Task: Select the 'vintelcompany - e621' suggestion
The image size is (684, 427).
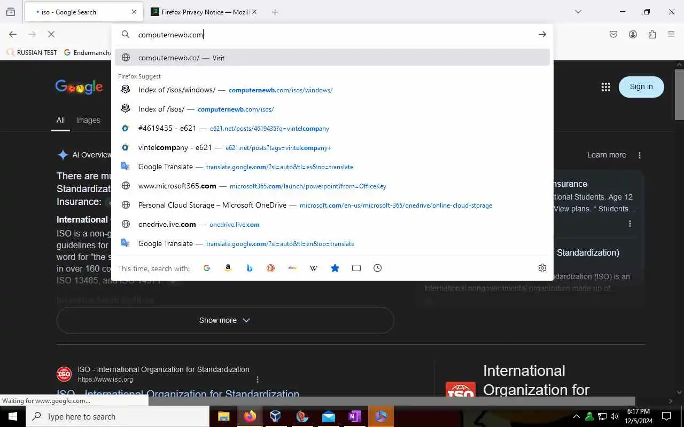Action: coord(332,147)
